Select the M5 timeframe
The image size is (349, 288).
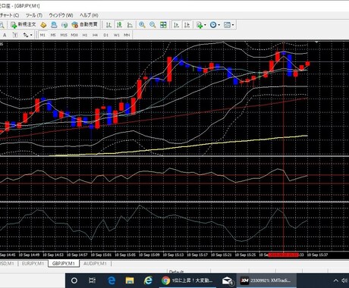click(53, 35)
